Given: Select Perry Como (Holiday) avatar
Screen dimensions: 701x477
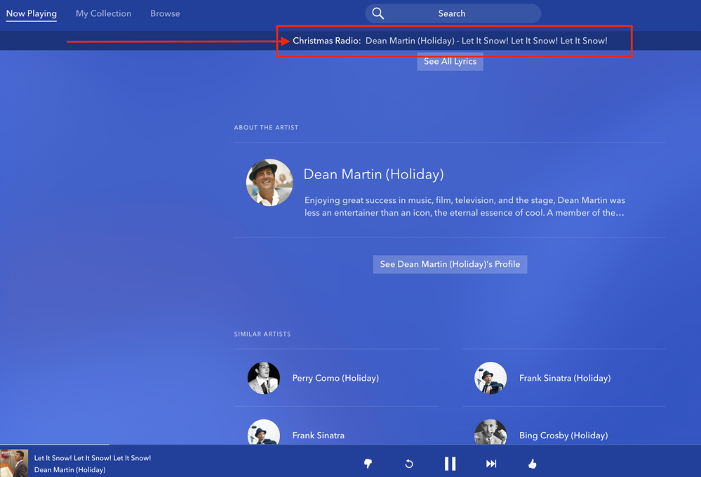Looking at the screenshot, I should pyautogui.click(x=264, y=378).
